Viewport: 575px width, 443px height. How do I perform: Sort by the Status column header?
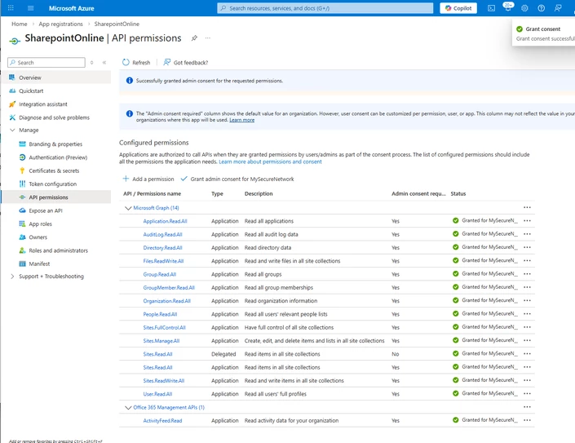[x=458, y=193]
